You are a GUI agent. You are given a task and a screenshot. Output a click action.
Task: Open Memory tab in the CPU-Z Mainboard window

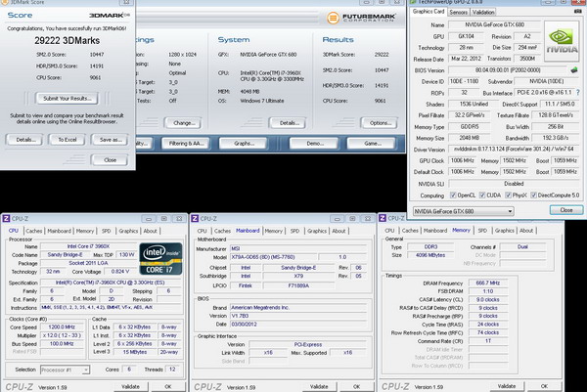pos(273,231)
